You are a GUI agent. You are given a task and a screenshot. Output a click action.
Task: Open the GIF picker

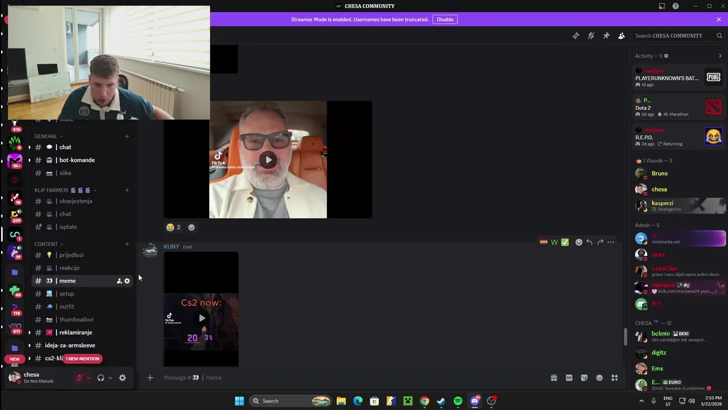coord(569,378)
